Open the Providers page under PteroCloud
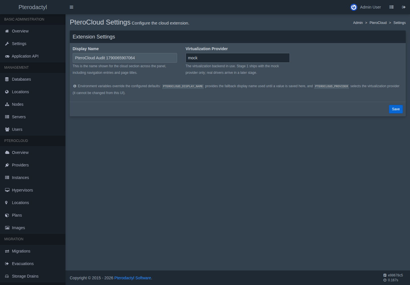The image size is (410, 285). (x=33, y=165)
